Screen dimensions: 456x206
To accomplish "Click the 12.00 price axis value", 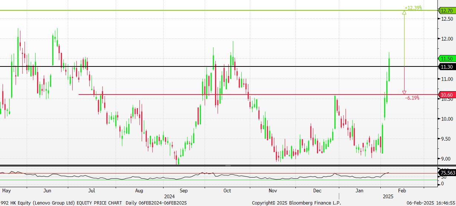I will click(447, 39).
